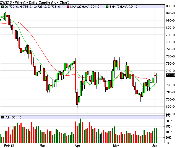Click the 'Jun' date axis label
This screenshot has height=148, width=177.
click(x=155, y=146)
